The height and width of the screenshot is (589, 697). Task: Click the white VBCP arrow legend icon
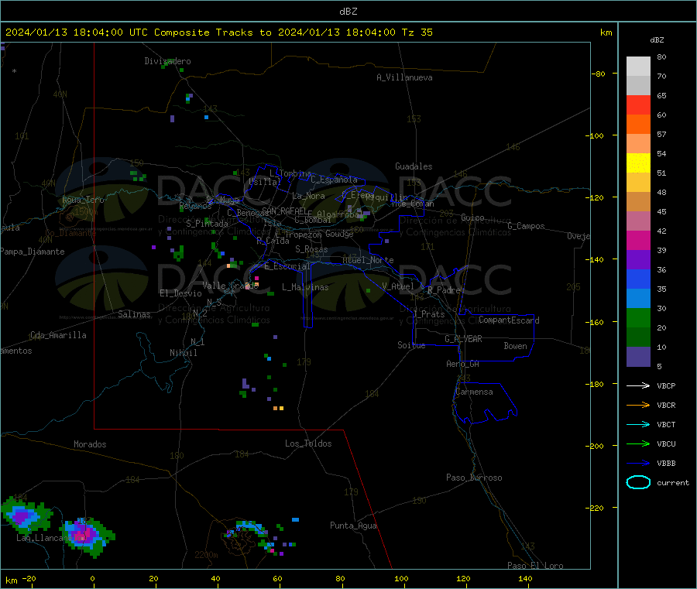pyautogui.click(x=638, y=385)
